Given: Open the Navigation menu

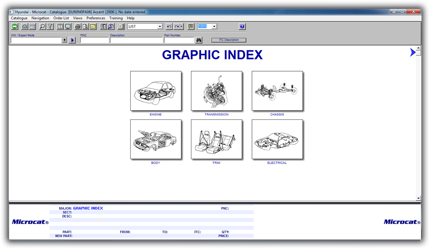Looking at the screenshot, I should [x=40, y=18].
